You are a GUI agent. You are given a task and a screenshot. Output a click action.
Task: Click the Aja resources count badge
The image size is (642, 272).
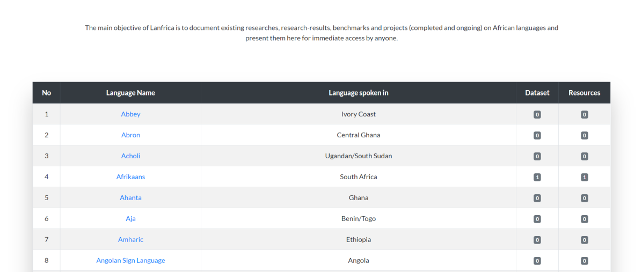pos(584,219)
